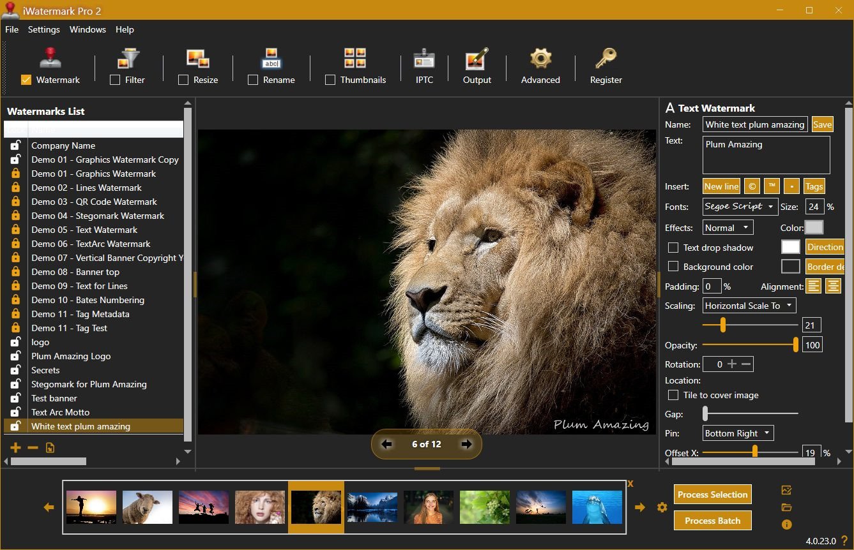
Task: Remove selected watermark with minus icon
Action: (33, 448)
